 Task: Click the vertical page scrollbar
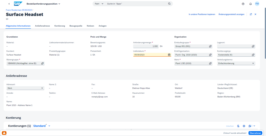click(265, 34)
